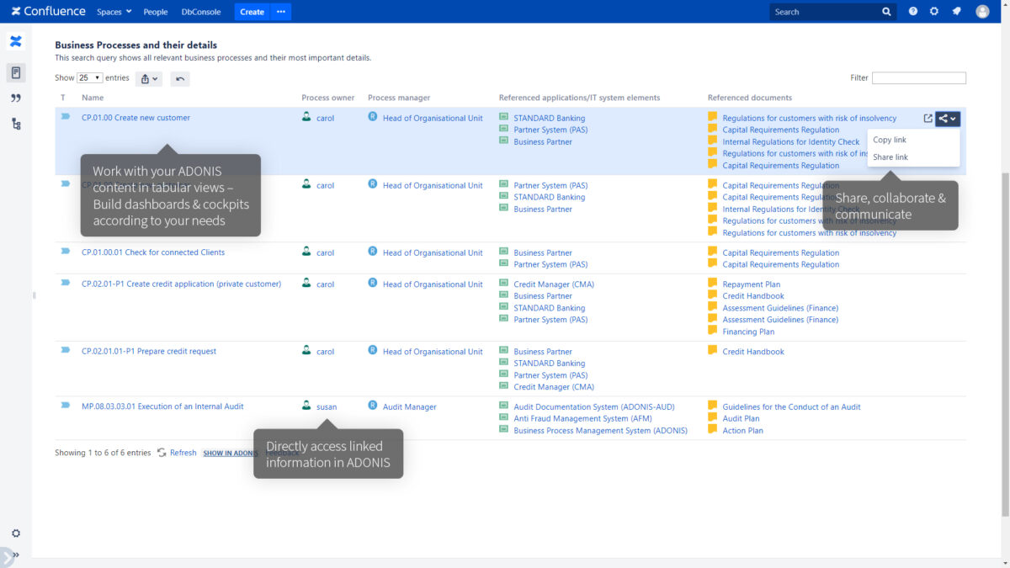This screenshot has width=1010, height=568.
Task: Open CP.01.00.01 Check for connected Clients
Action: pos(153,252)
